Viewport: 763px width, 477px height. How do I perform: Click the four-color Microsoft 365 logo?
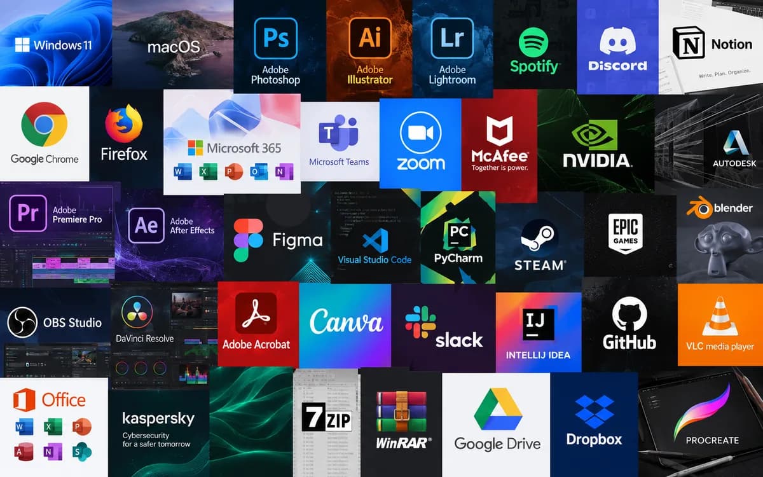point(195,148)
